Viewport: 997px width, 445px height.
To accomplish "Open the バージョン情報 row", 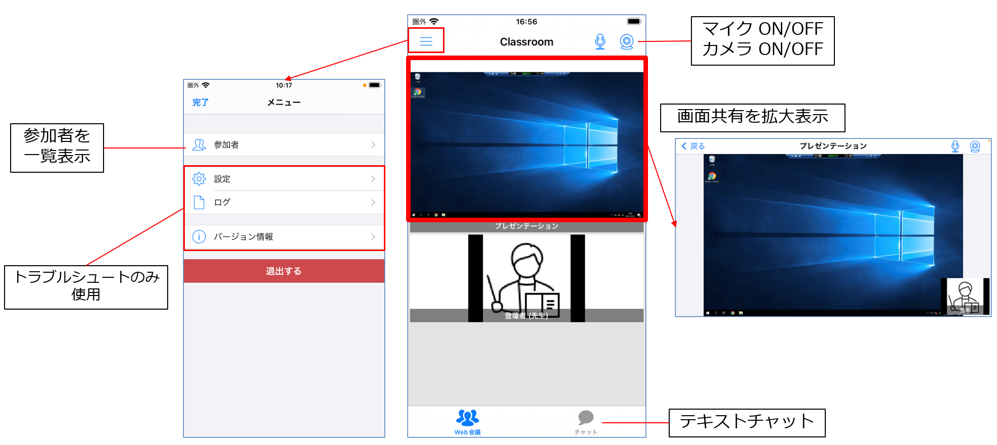I will [284, 236].
